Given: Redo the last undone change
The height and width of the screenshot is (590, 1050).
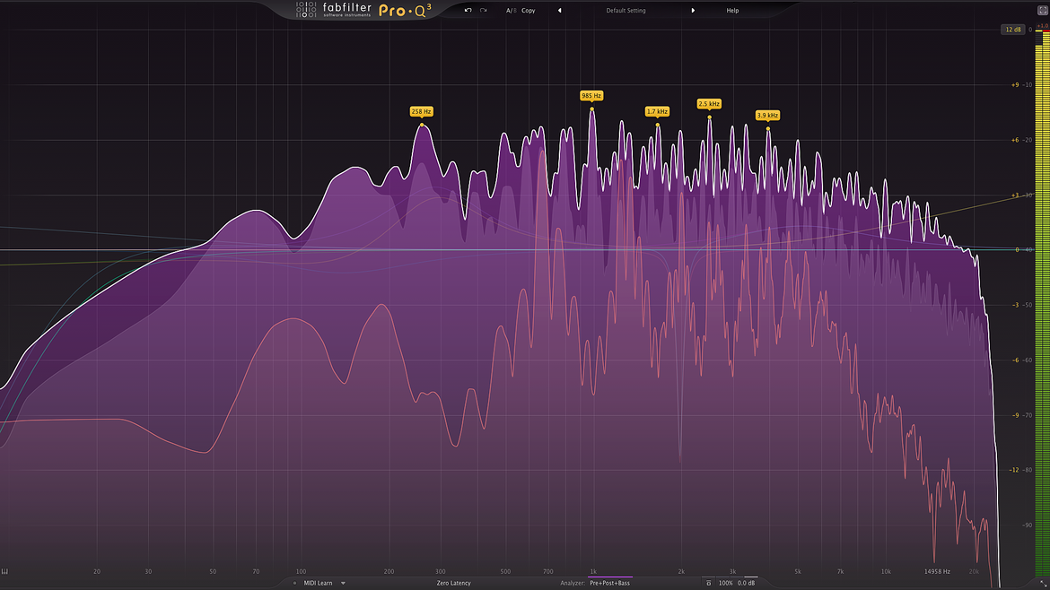Looking at the screenshot, I should coord(483,10).
